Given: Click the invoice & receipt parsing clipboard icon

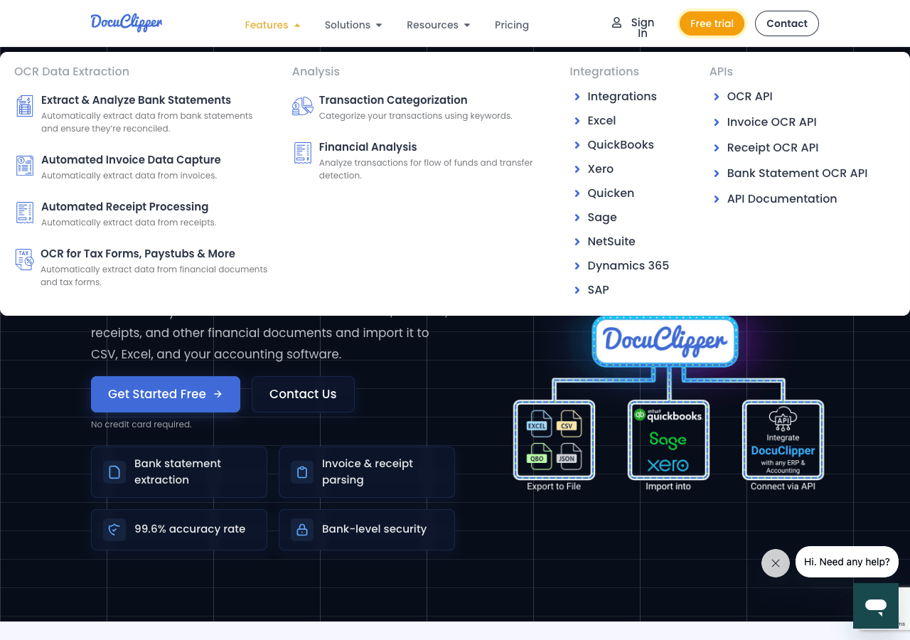Looking at the screenshot, I should coord(301,472).
